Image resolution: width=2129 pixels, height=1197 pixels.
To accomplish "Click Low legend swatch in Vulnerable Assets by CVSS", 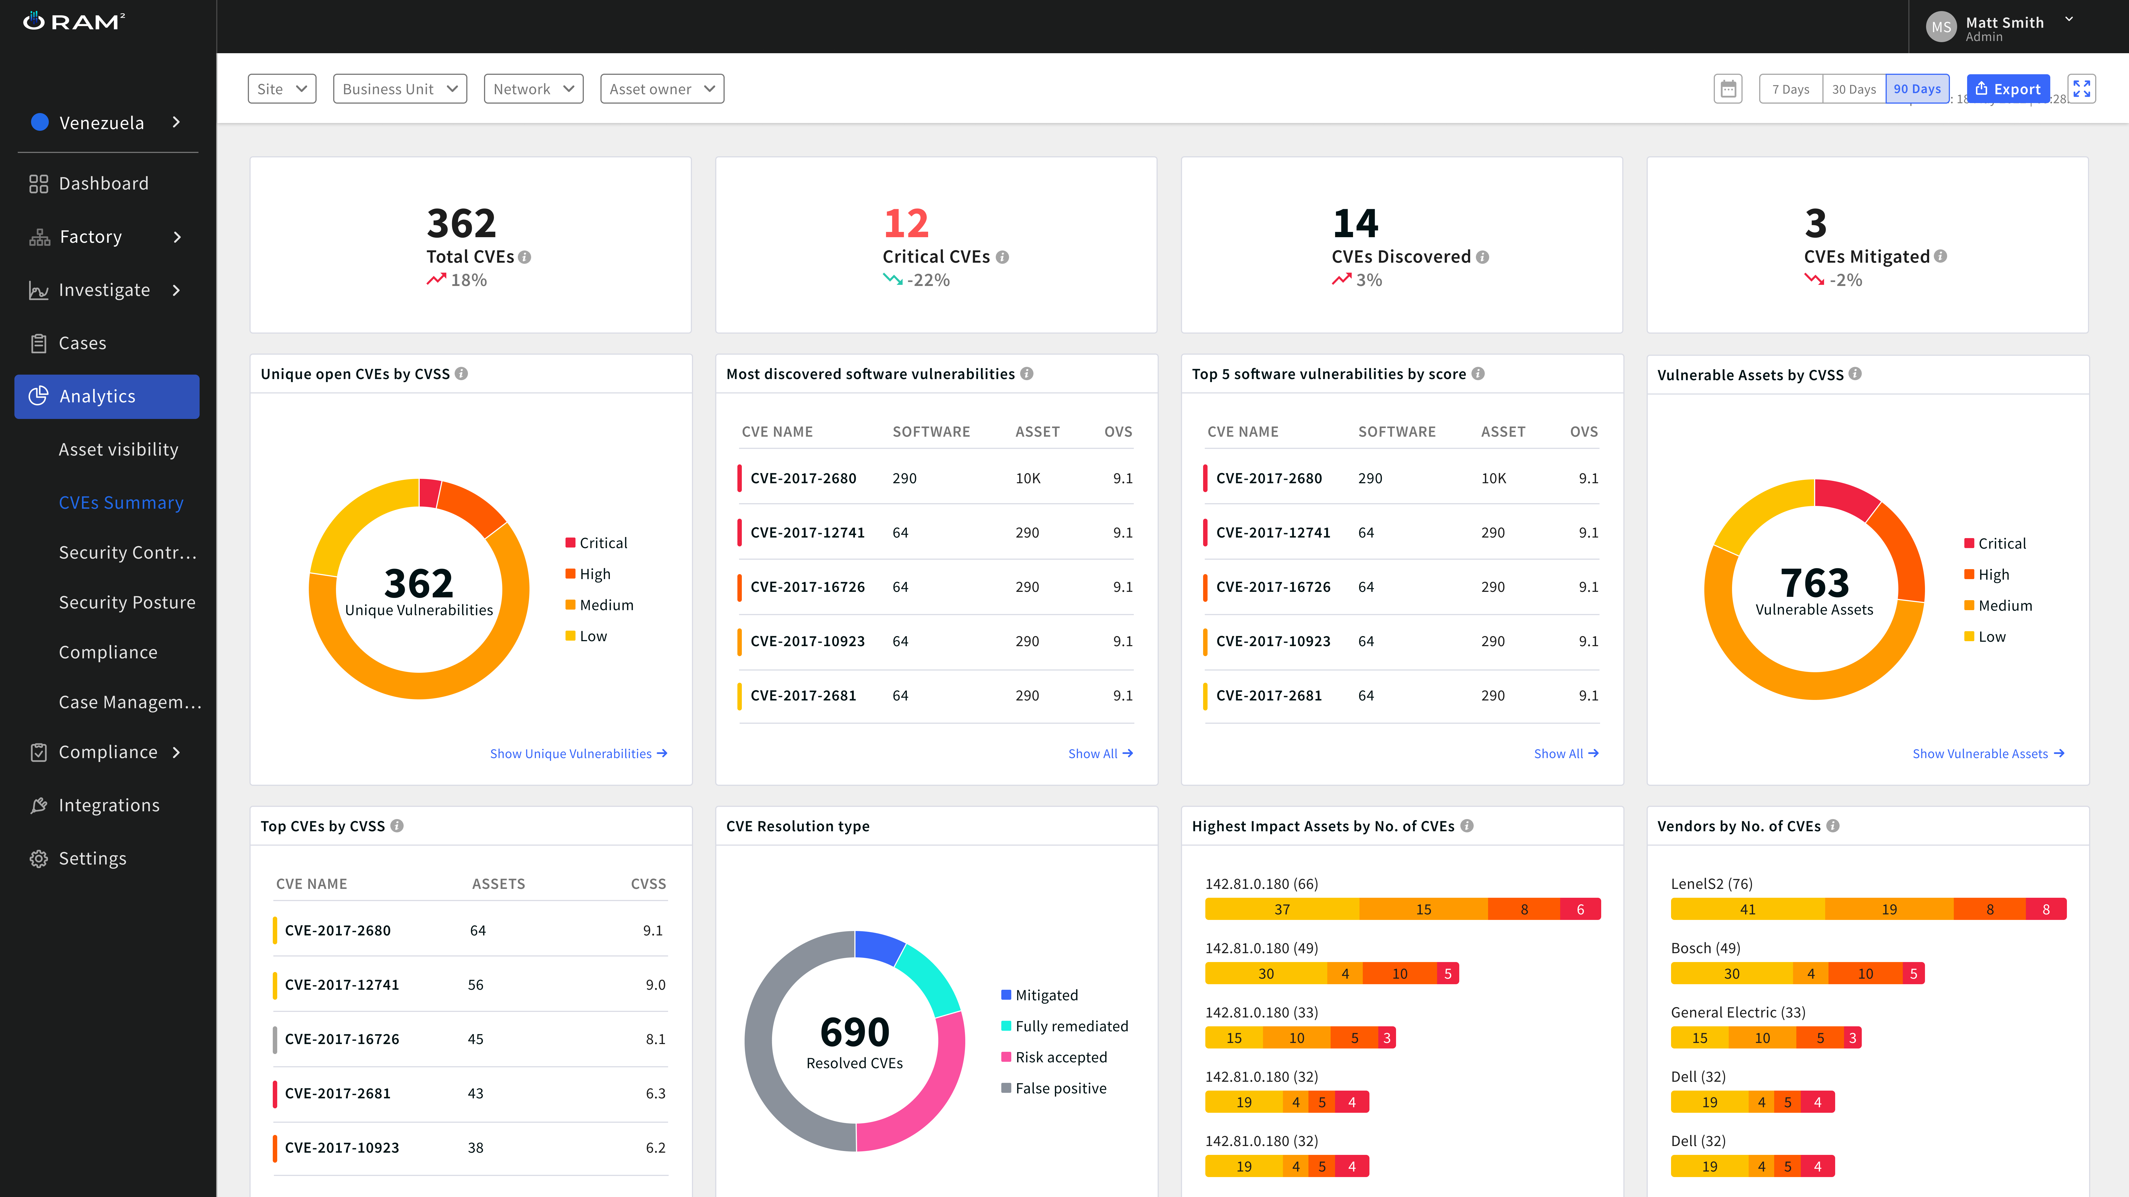I will point(1970,636).
